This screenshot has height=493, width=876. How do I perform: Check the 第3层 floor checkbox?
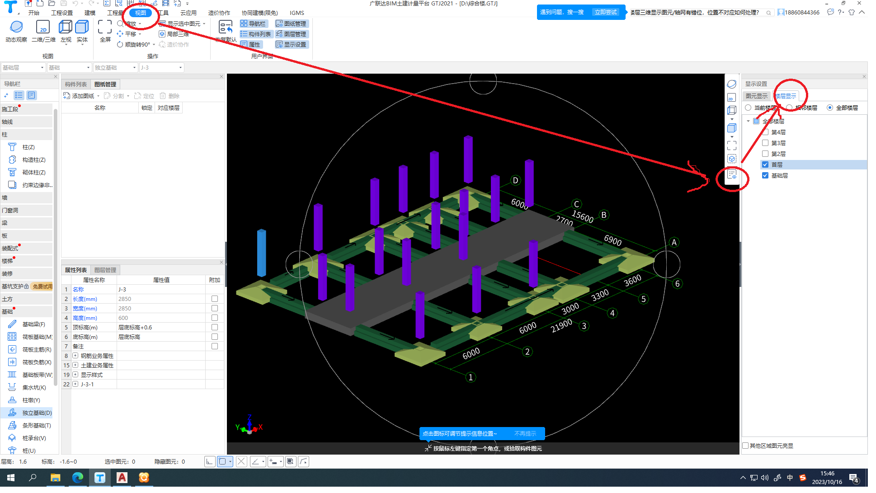click(765, 143)
